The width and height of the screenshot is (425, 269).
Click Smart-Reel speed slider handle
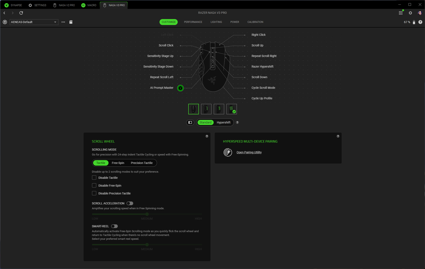click(147, 244)
